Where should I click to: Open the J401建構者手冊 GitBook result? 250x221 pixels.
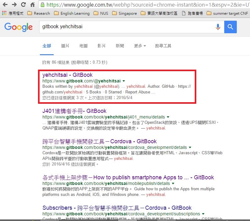74,111
